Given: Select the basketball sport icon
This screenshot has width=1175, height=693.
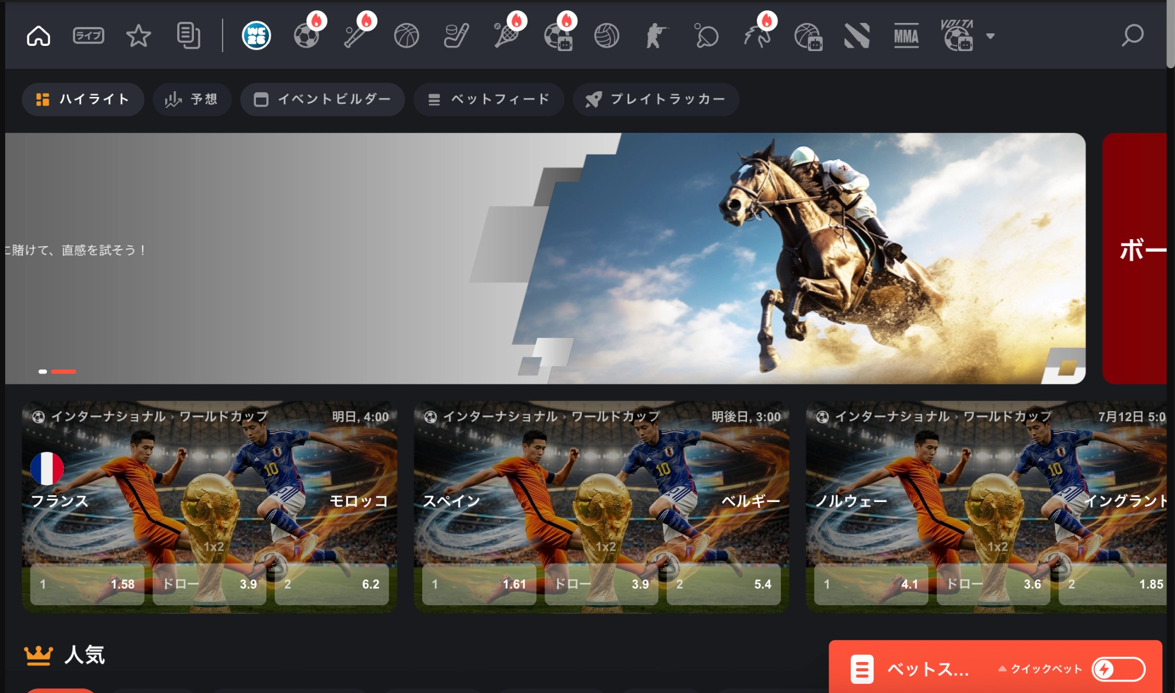Looking at the screenshot, I should [x=406, y=36].
